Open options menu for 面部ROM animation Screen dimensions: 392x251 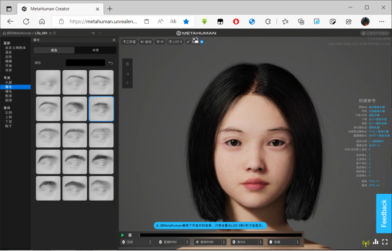pyautogui.click(x=187, y=242)
